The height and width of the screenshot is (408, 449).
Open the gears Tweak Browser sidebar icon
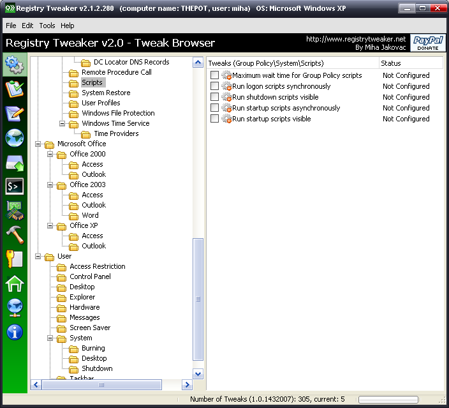pyautogui.click(x=15, y=64)
